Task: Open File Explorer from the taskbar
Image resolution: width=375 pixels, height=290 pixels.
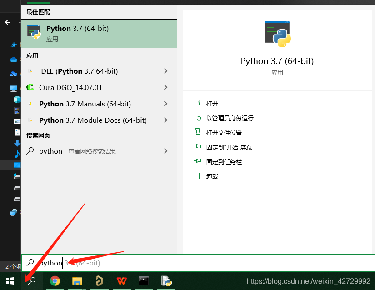Action: 77,281
